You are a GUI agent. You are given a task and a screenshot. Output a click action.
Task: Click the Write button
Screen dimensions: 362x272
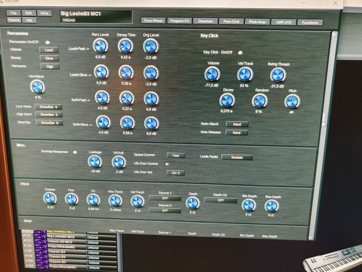(x=44, y=13)
